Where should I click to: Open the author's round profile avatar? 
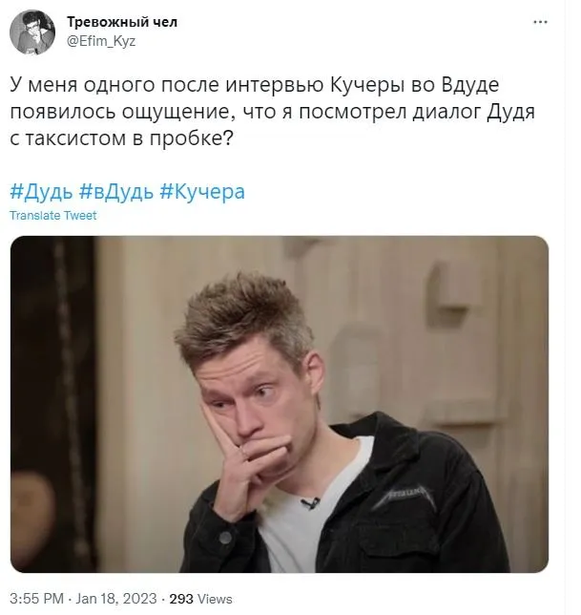click(32, 32)
